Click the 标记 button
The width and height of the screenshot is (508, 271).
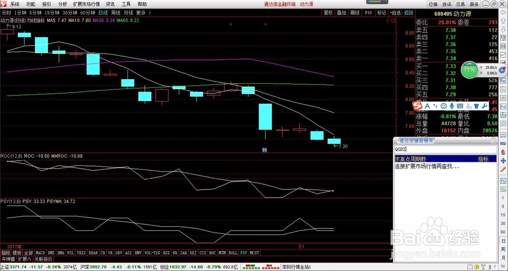pos(382,13)
